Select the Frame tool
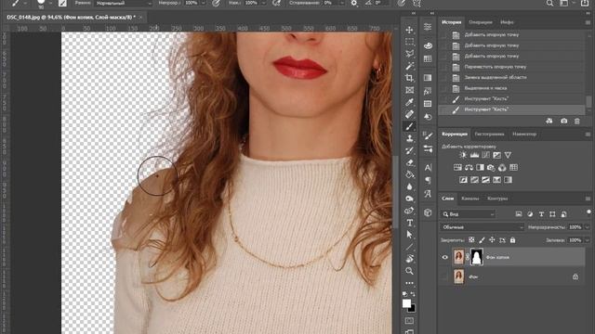The image size is (595, 334). pos(409,90)
